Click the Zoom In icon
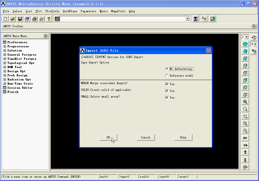The height and width of the screenshot is (181, 259). coord(245,123)
